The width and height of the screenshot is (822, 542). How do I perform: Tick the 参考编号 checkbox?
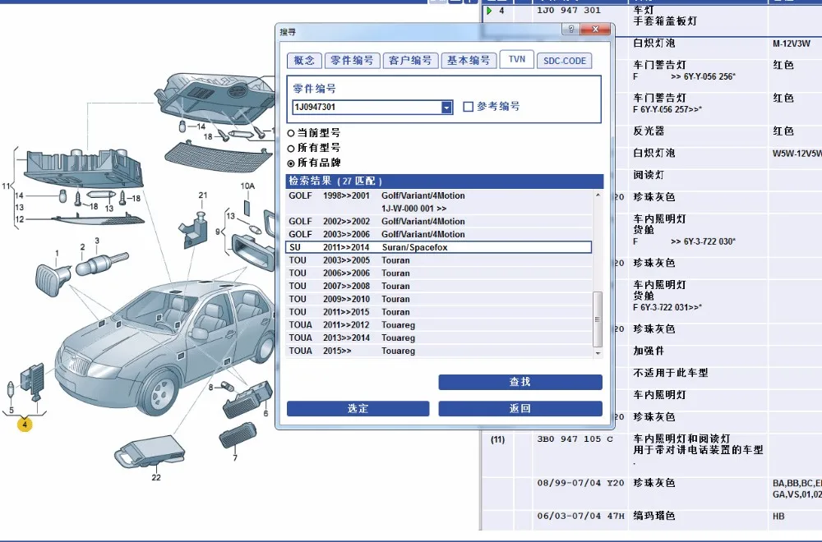point(469,107)
